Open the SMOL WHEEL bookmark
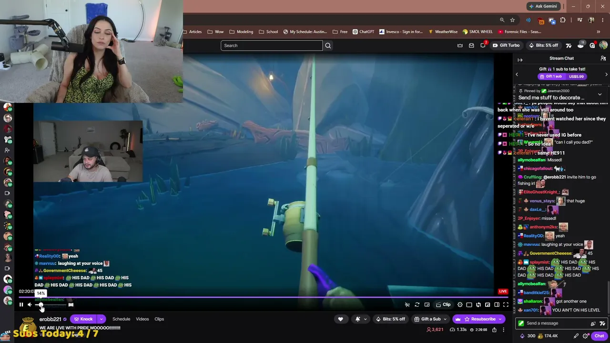This screenshot has width=610, height=343. 478,32
